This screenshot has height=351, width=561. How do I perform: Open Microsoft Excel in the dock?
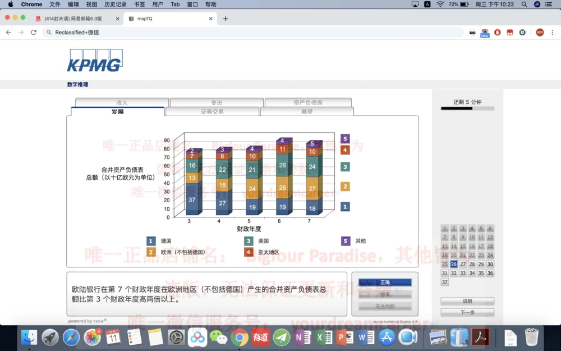click(325, 338)
